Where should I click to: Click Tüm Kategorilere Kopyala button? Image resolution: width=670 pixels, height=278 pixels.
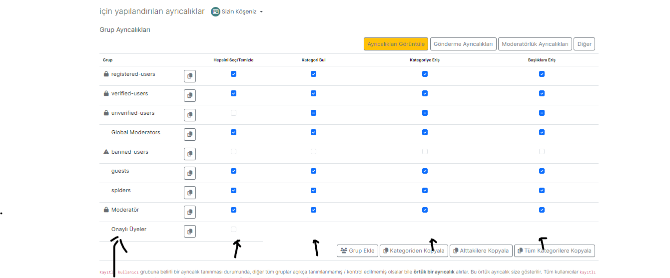[554, 251]
